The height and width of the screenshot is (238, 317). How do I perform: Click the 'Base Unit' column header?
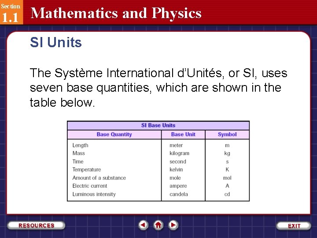click(183, 134)
